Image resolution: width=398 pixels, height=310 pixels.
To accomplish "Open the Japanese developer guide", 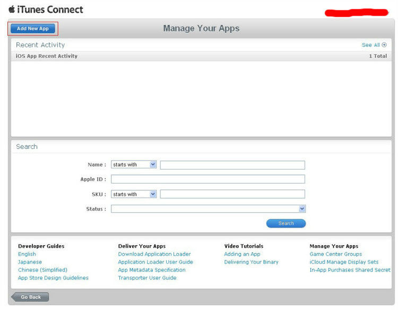I will coord(30,262).
